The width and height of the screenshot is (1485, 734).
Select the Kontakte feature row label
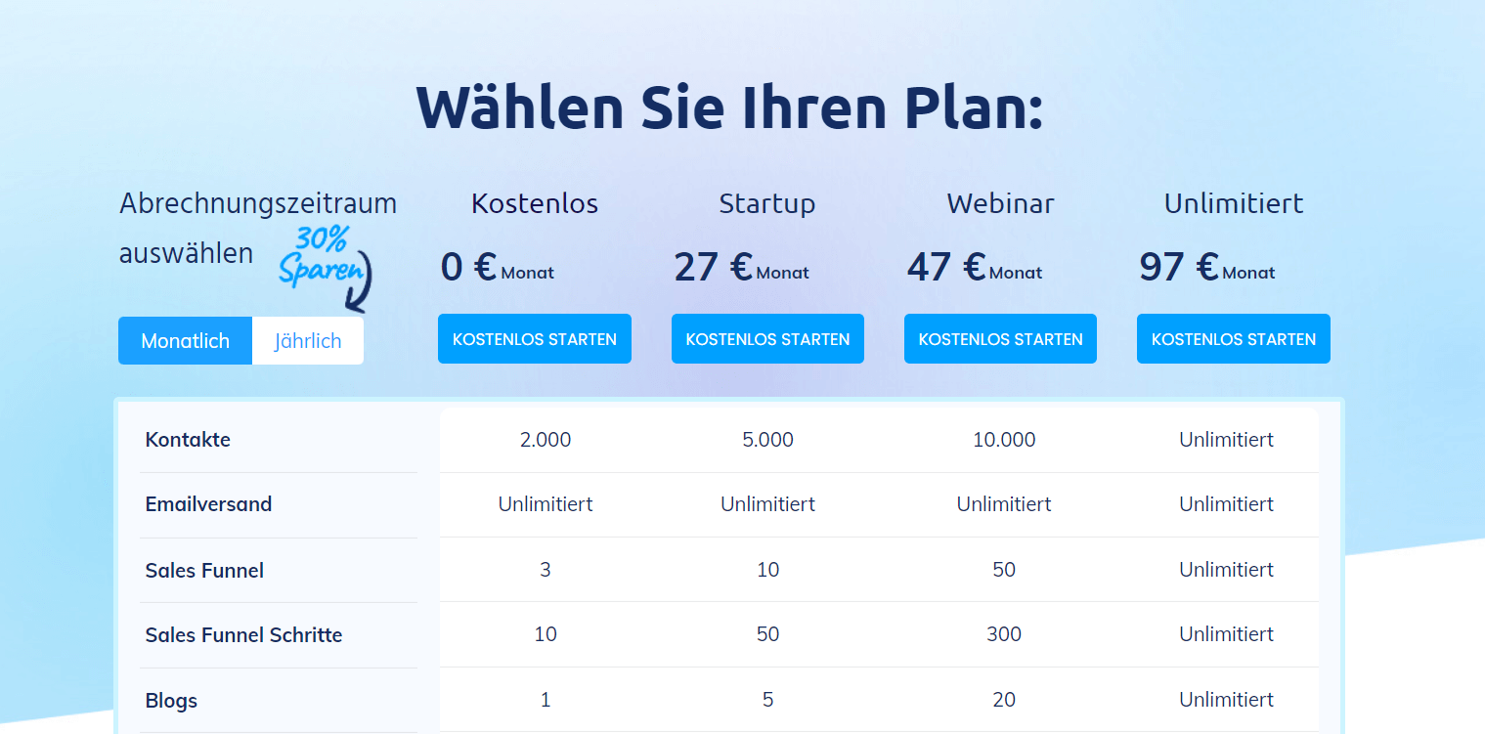[188, 440]
